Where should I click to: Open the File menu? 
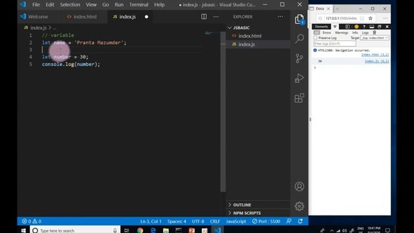pyautogui.click(x=36, y=5)
